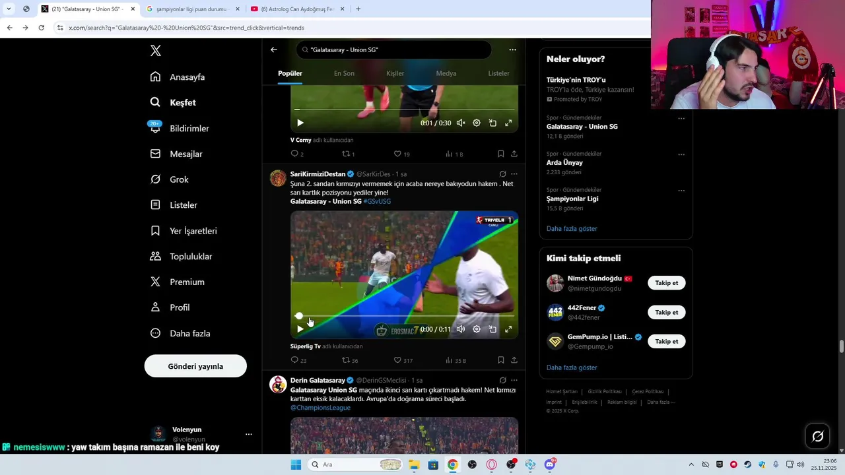Open Galatasaray - Union SG trend
This screenshot has height=475, width=845.
click(x=582, y=126)
